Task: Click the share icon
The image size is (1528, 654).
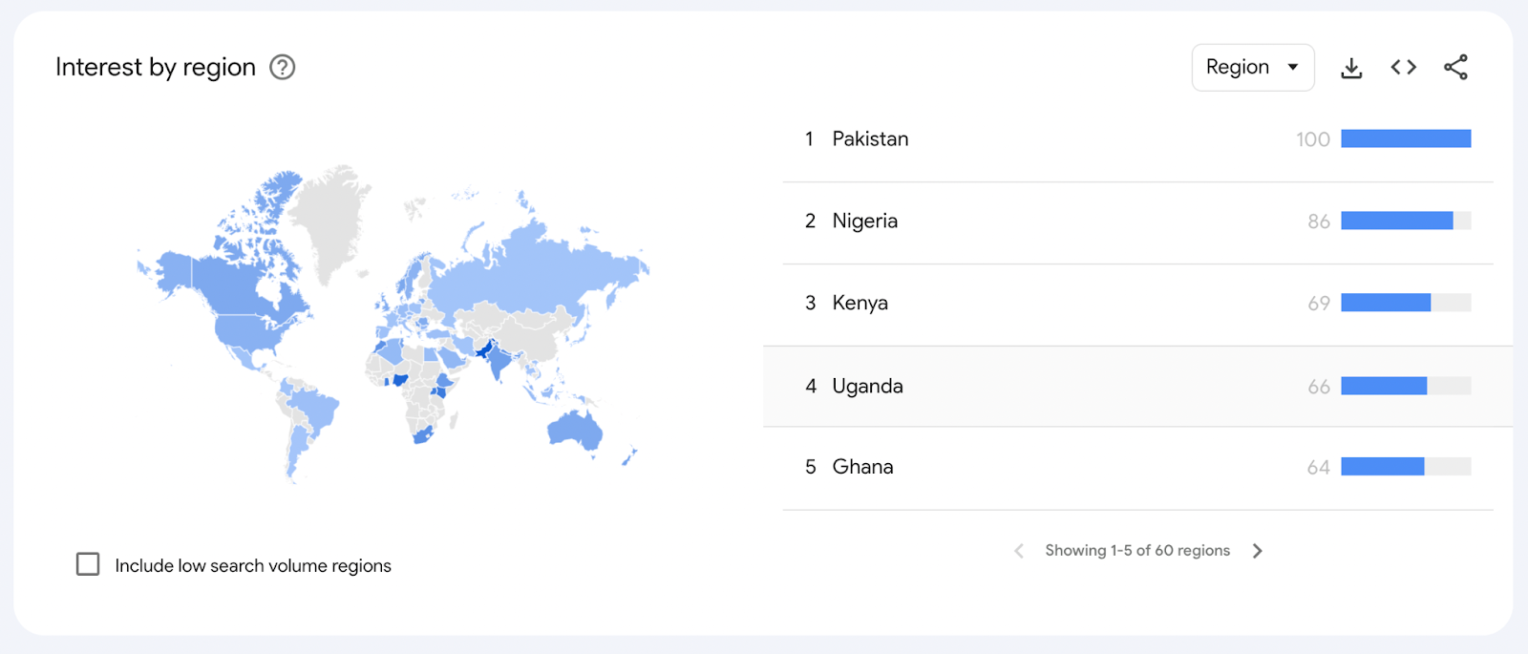Action: (1455, 67)
